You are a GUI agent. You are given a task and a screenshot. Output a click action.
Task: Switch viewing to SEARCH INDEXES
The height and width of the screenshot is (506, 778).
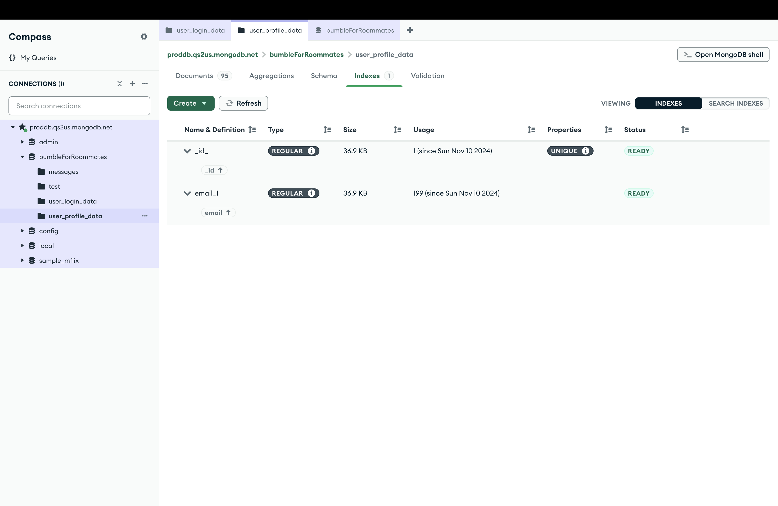(735, 103)
